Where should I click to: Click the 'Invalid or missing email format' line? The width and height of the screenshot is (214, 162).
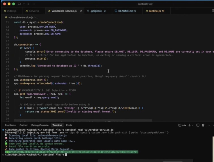(x=71, y=111)
